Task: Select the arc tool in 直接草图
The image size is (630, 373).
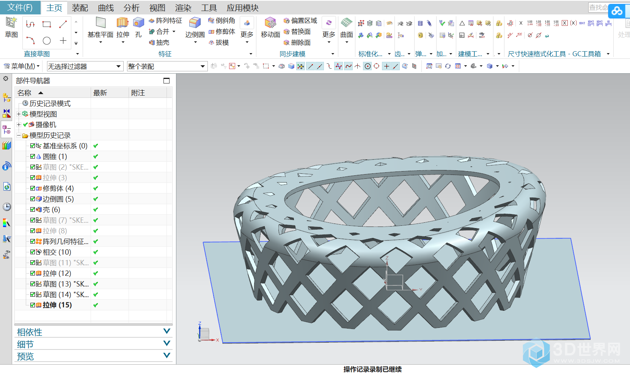Action: click(30, 41)
